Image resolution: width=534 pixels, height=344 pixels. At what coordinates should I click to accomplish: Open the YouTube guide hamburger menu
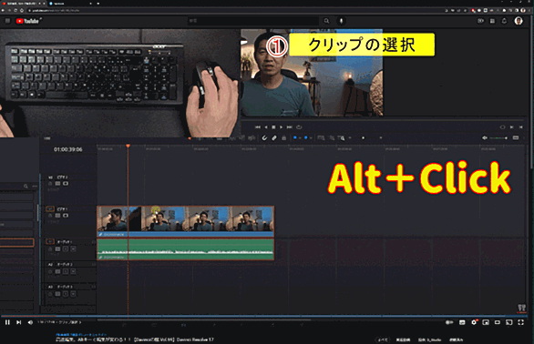coord(7,21)
